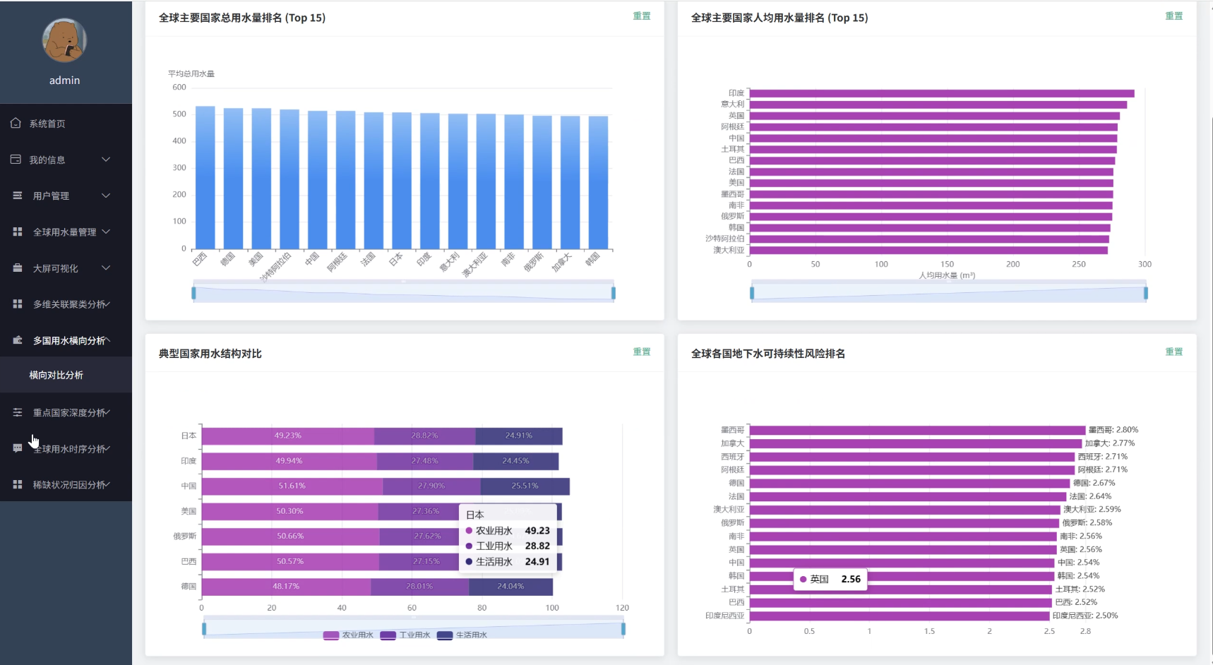1213x665 pixels.
Task: Open the 用户管理 menu item
Action: pos(66,196)
